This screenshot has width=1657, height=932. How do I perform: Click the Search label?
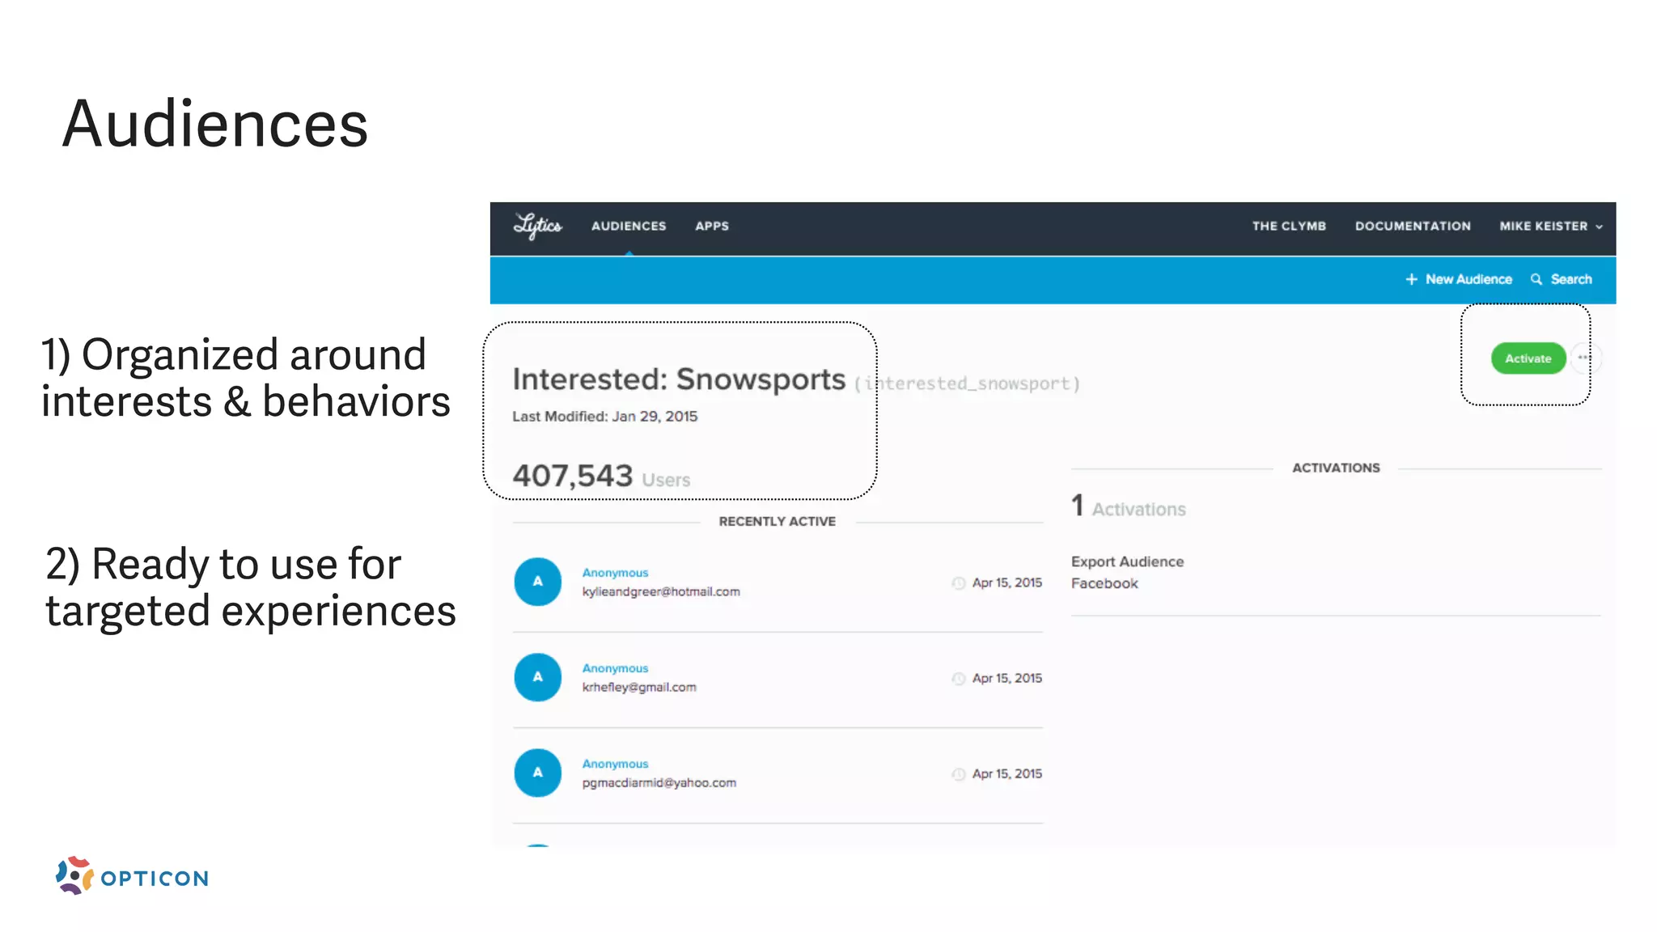click(x=1571, y=279)
